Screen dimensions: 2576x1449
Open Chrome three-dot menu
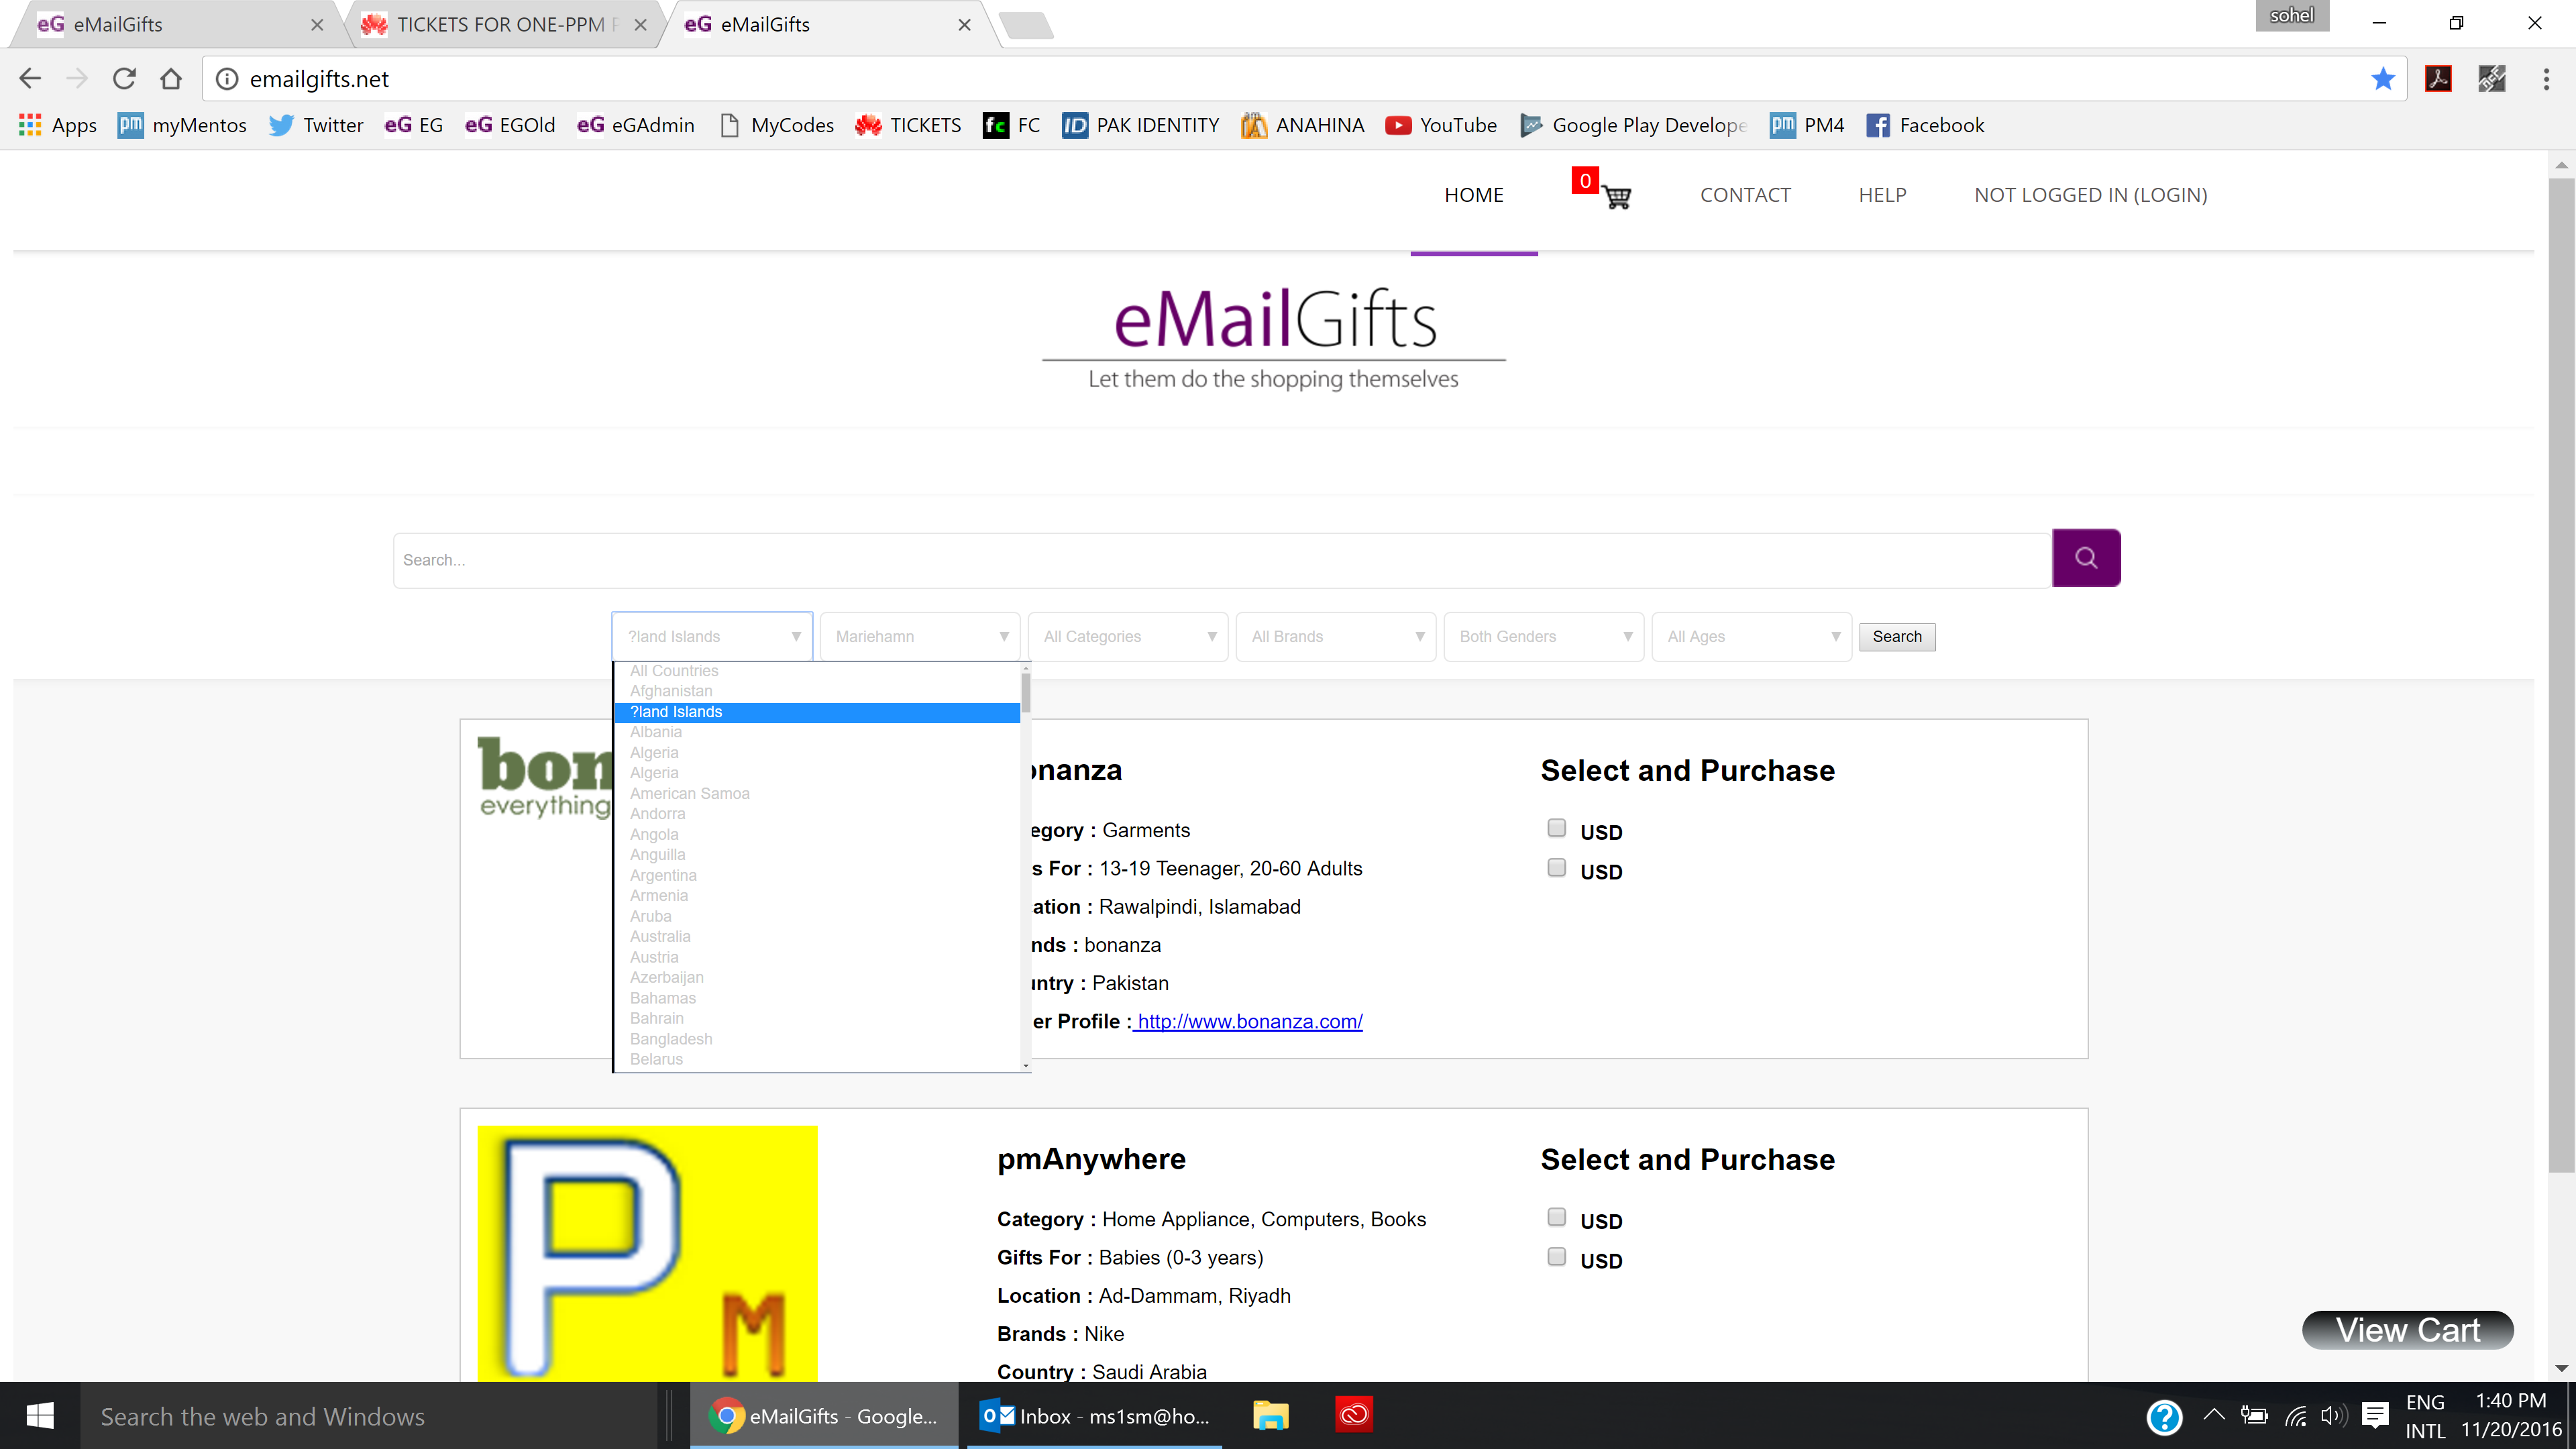(2545, 79)
